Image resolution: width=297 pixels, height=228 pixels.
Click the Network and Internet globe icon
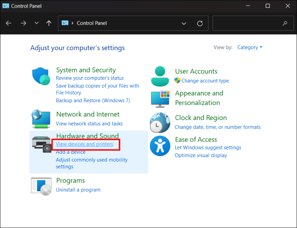pos(41,119)
